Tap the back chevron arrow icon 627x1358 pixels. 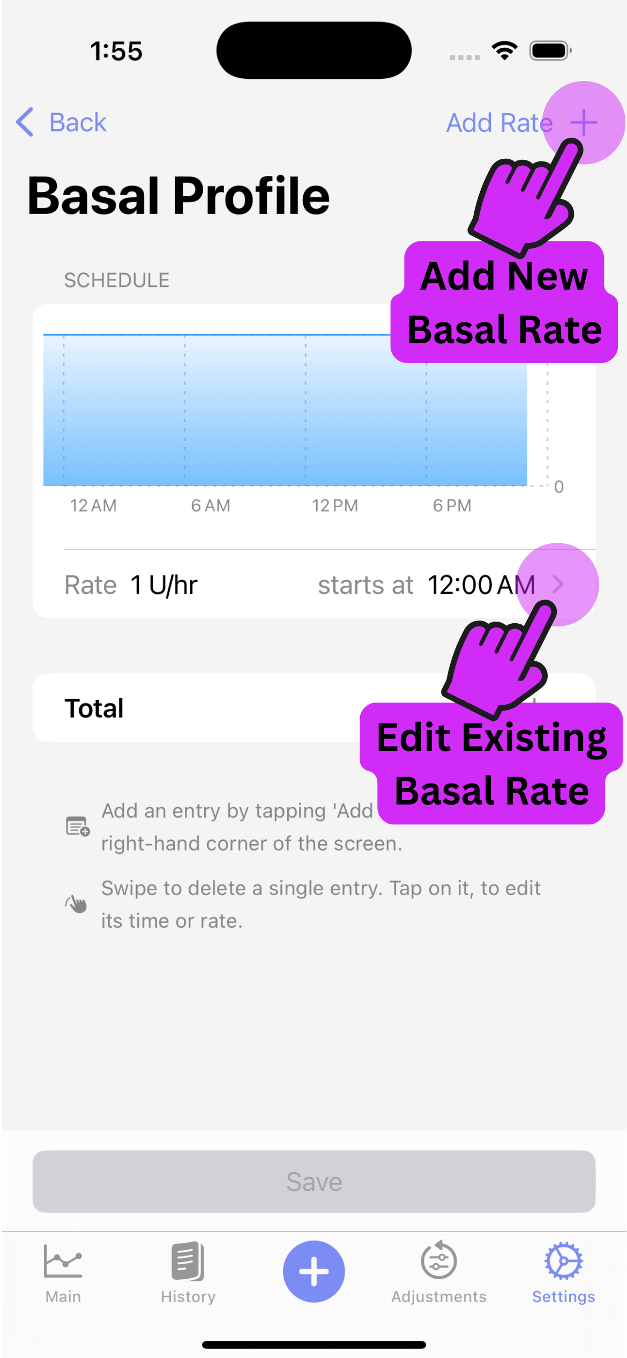click(25, 122)
